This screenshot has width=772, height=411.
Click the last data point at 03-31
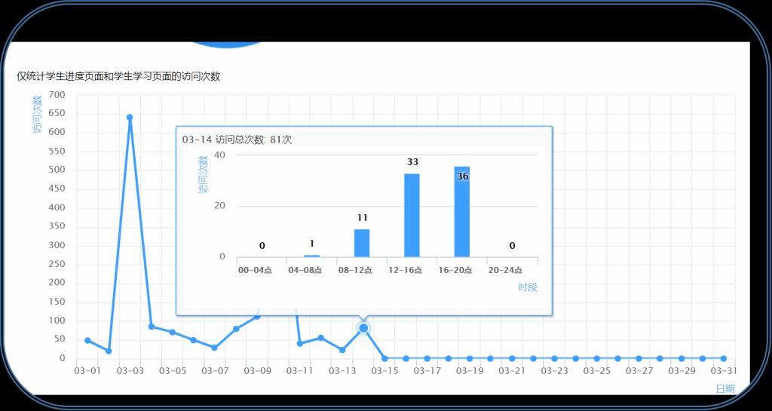pos(723,358)
